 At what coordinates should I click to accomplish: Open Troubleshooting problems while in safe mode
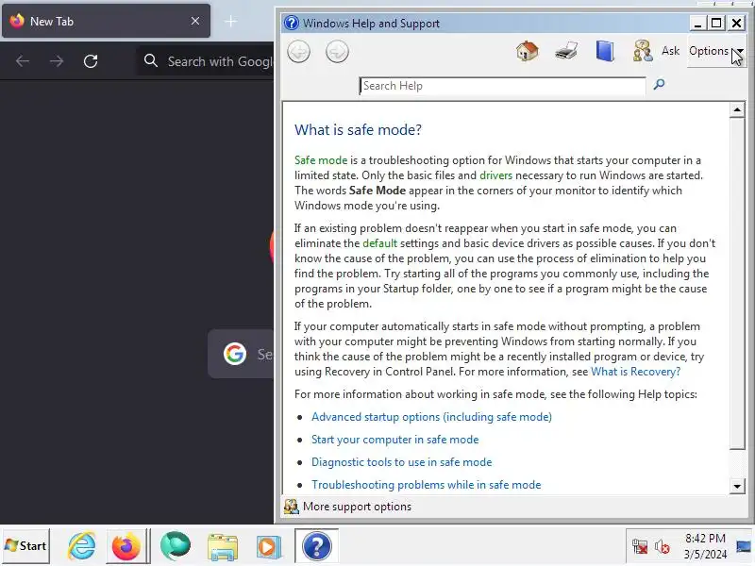[x=427, y=485]
